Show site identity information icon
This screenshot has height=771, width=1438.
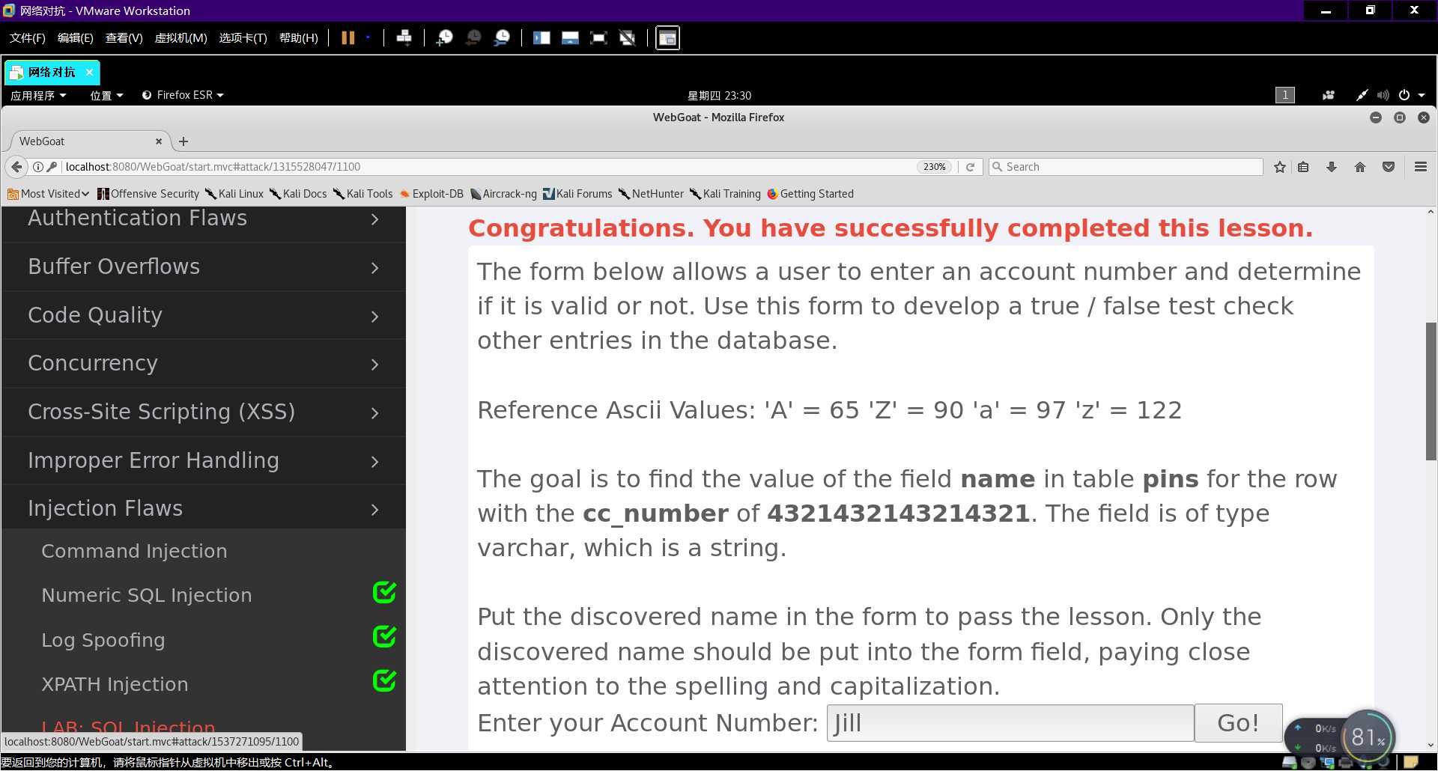37,166
